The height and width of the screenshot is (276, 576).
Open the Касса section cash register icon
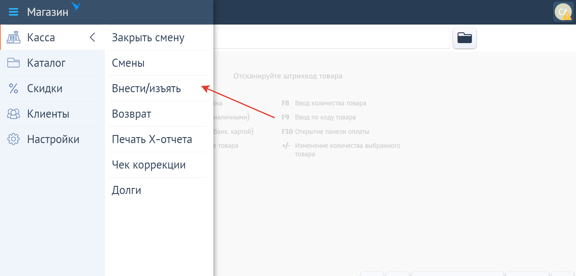(x=13, y=37)
